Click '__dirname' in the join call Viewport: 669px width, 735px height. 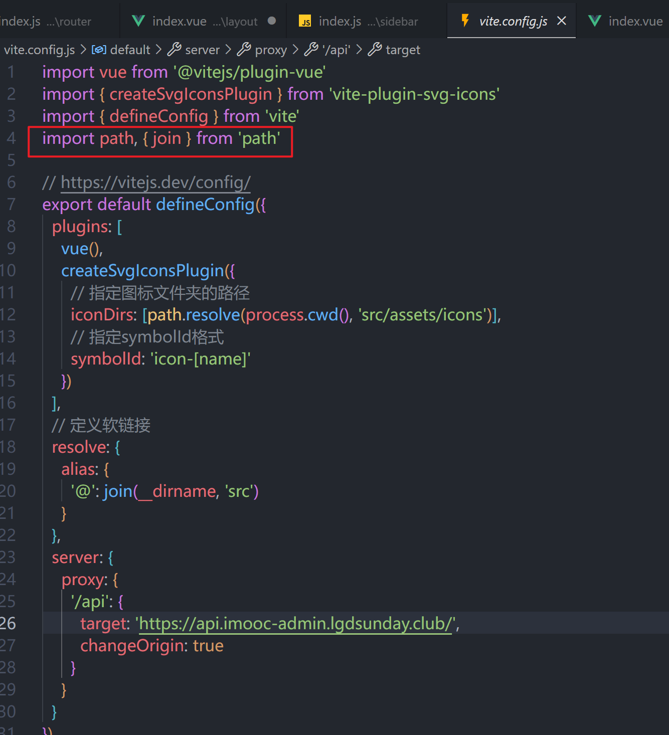pos(177,491)
